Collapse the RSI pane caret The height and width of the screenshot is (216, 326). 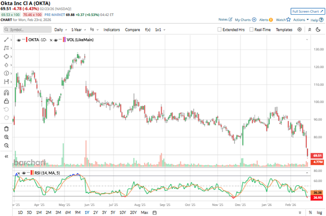pyautogui.click(x=307, y=173)
